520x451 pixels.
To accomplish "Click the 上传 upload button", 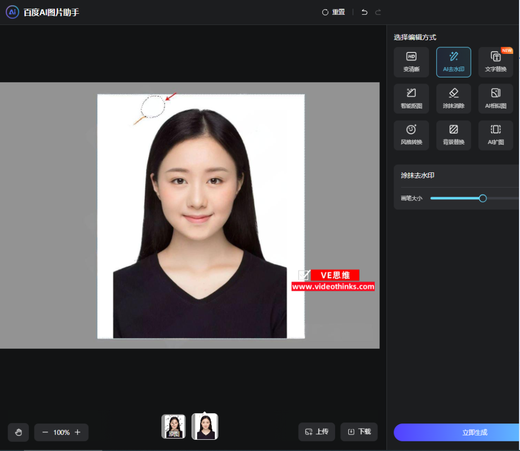I will (317, 432).
